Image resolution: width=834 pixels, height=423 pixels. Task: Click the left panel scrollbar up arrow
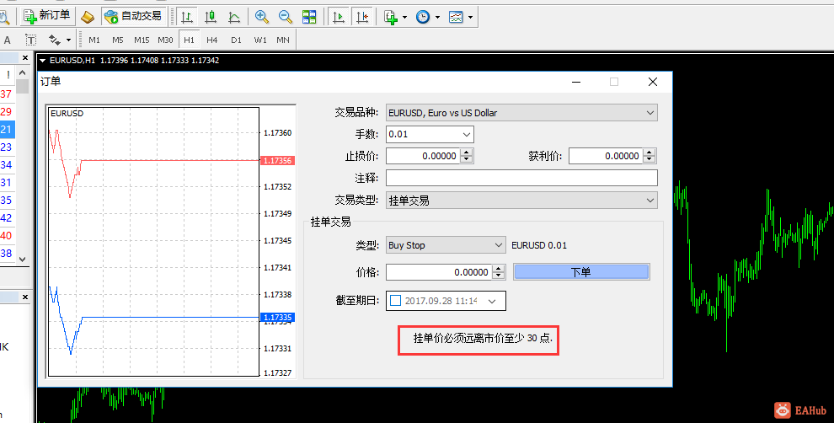[23, 72]
